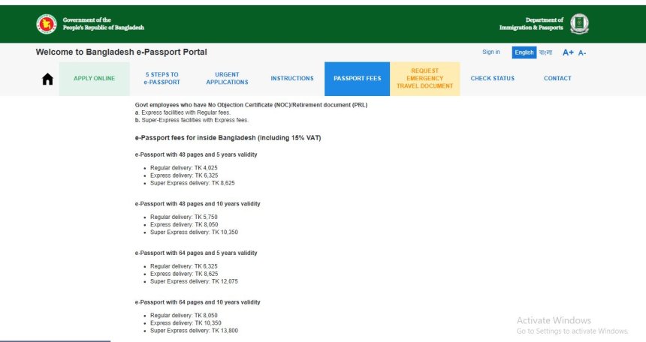This screenshot has height=342, width=646.
Task: Click the Welcome to Bangladesh e-Passport Portal title
Action: click(x=121, y=52)
